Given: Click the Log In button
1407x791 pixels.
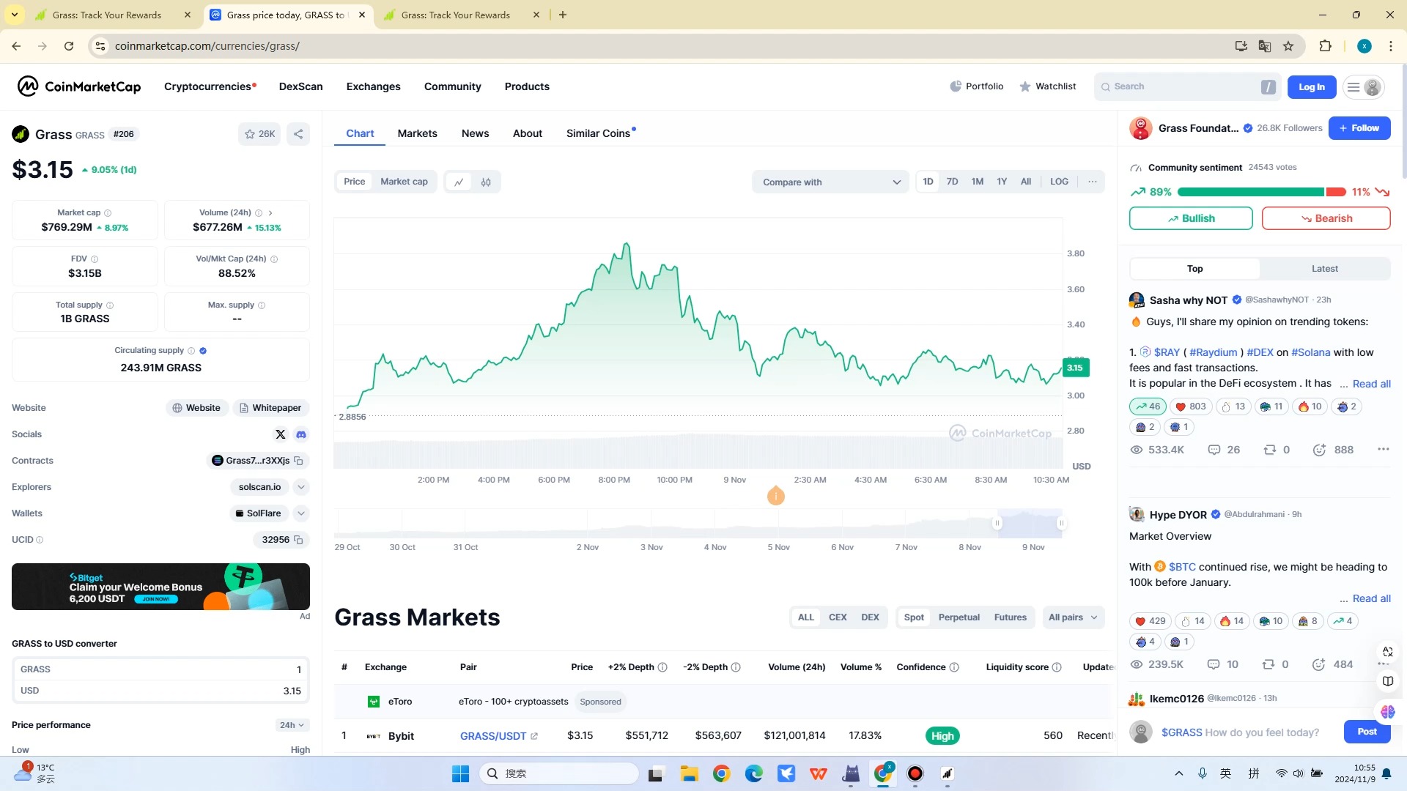Looking at the screenshot, I should click(1311, 86).
